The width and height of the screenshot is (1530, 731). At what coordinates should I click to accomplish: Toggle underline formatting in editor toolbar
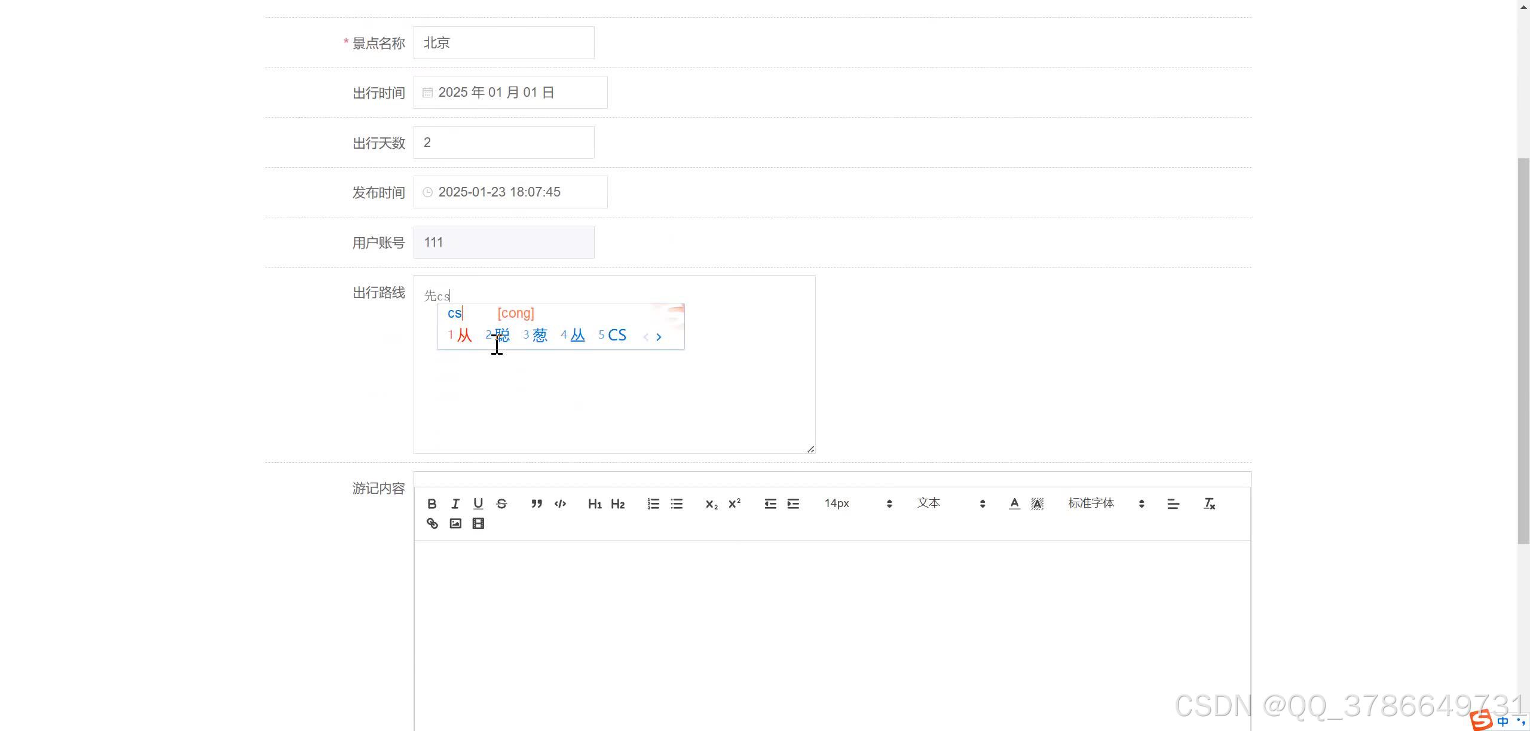point(478,503)
